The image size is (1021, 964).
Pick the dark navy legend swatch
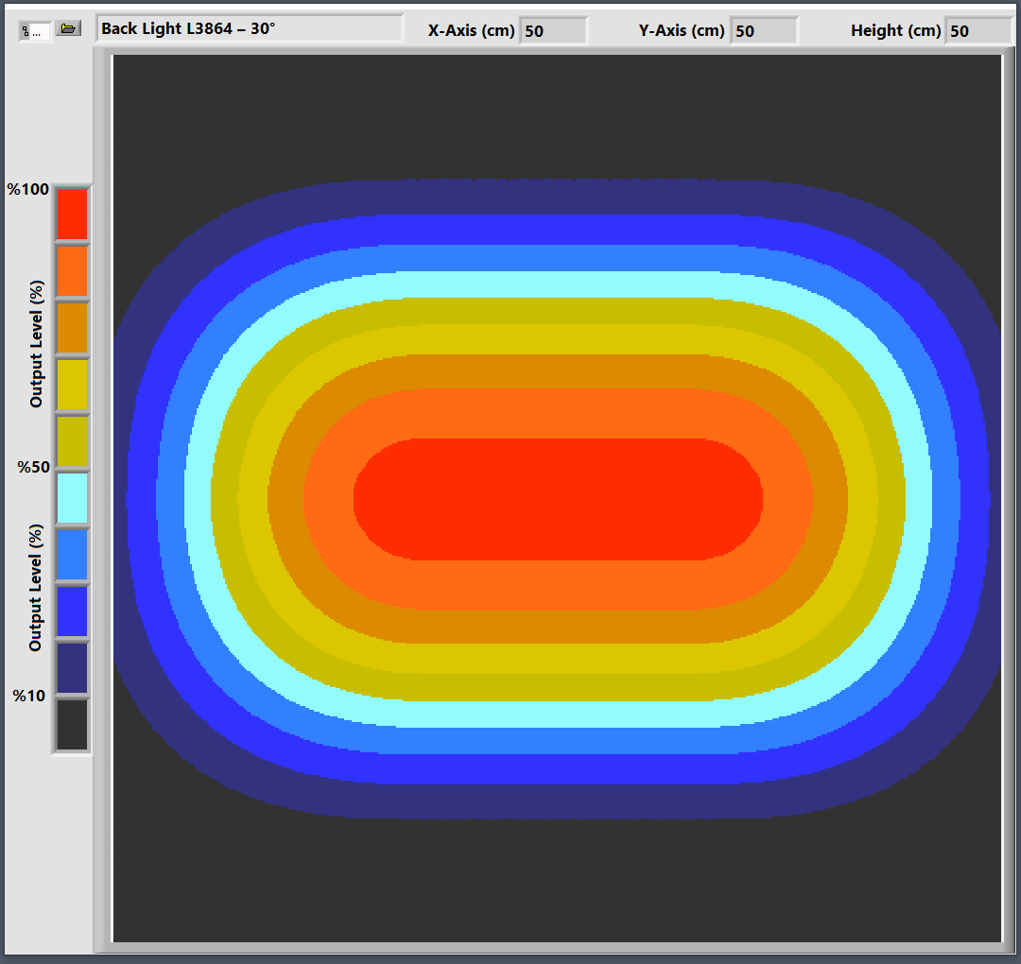click(72, 668)
